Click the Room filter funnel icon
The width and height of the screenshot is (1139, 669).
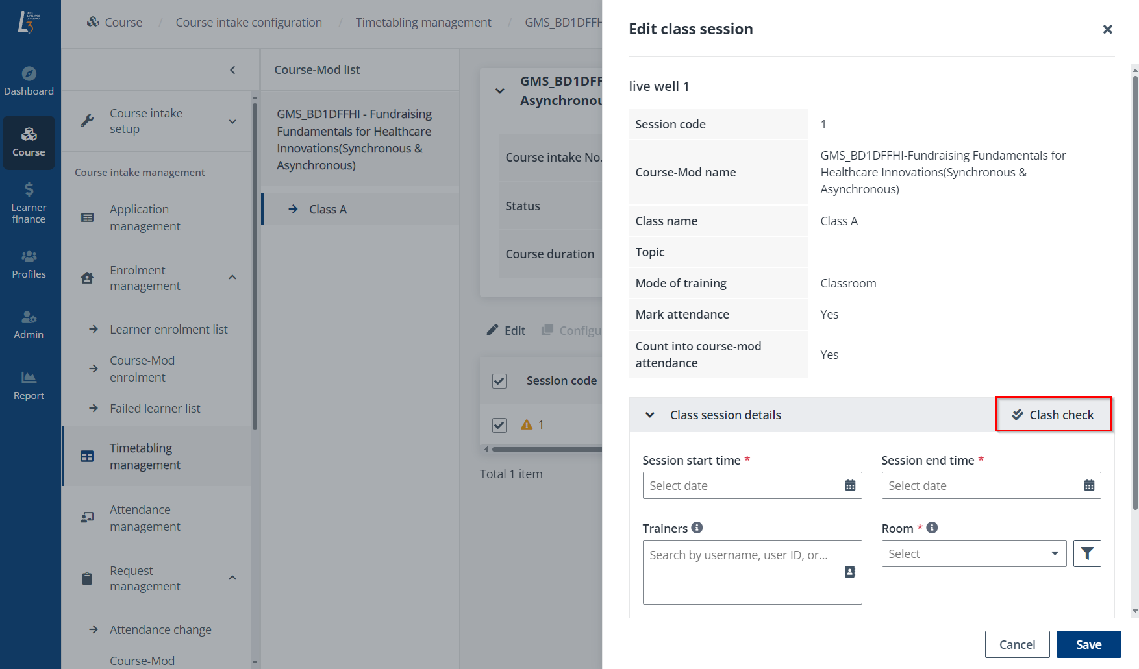click(x=1087, y=553)
